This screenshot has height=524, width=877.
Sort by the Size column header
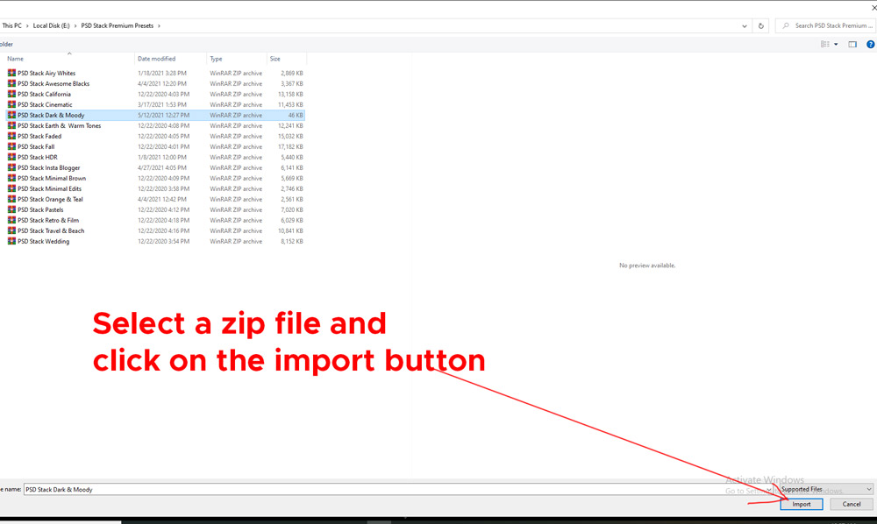[287, 59]
